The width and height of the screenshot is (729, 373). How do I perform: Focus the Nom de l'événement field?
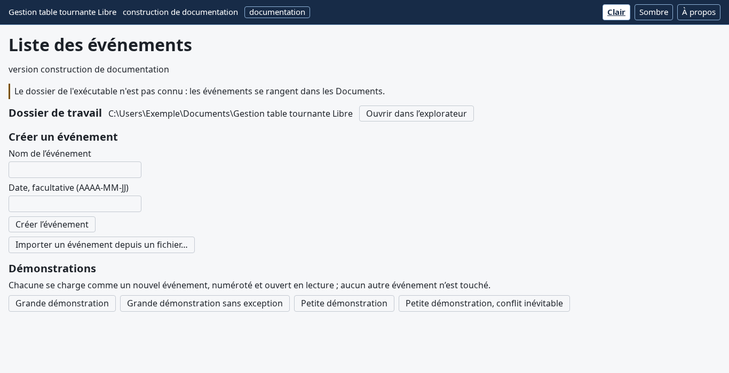(75, 170)
